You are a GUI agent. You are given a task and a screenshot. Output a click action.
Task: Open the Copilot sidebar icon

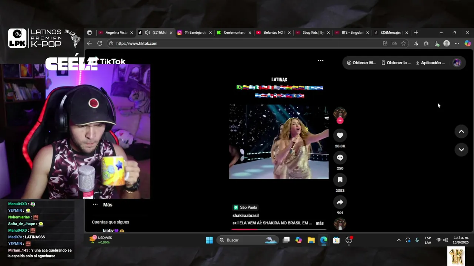[x=468, y=43]
